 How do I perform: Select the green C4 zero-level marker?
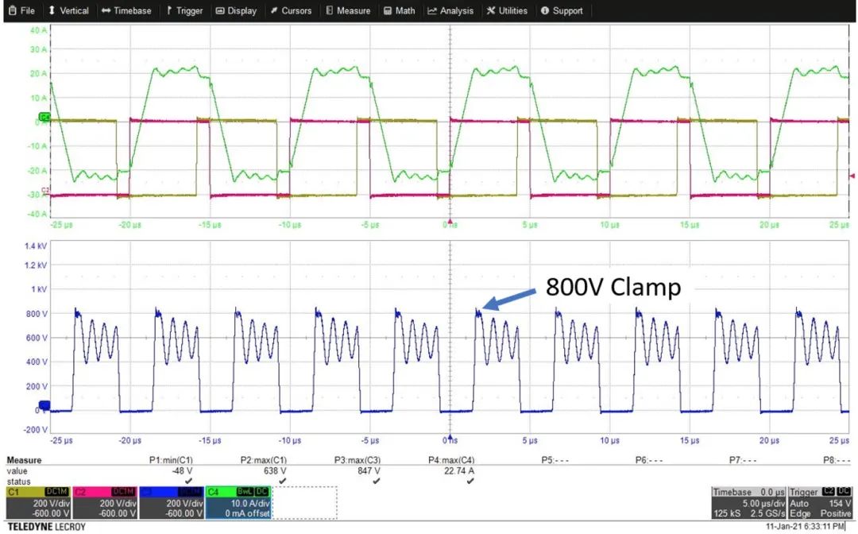pos(44,117)
